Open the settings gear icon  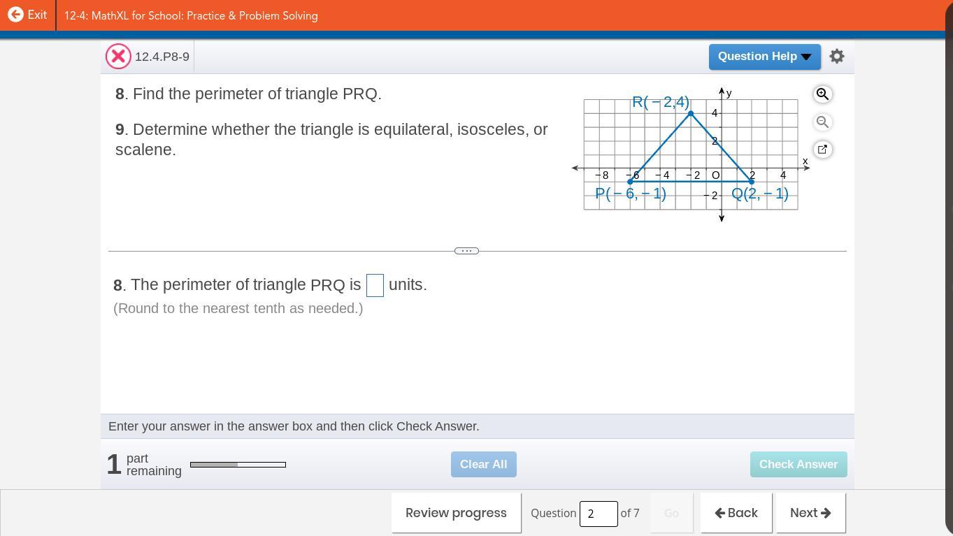[837, 57]
